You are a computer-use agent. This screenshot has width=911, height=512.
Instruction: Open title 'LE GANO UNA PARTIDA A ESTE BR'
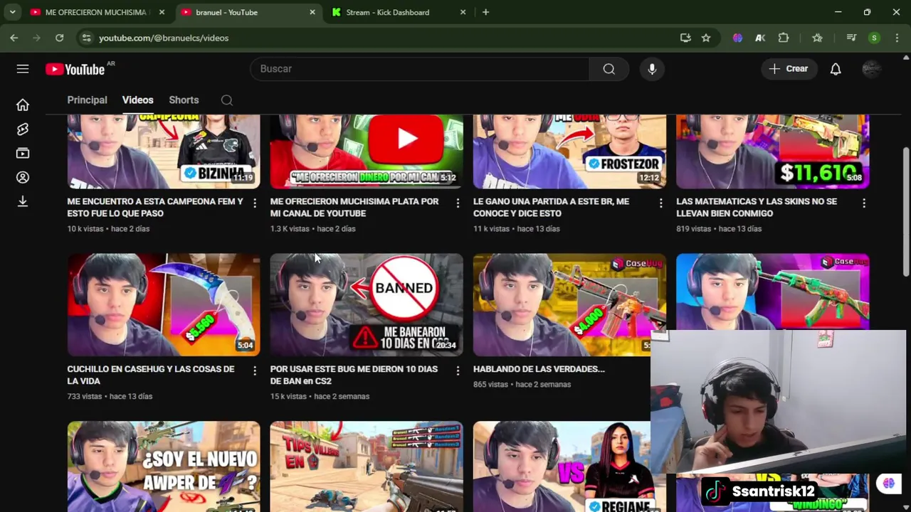551,207
